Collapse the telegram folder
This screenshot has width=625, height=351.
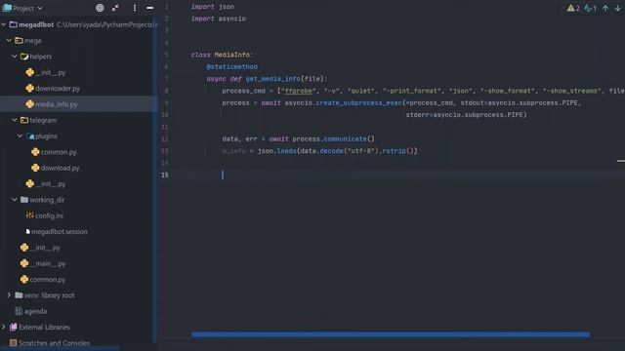click(15, 120)
